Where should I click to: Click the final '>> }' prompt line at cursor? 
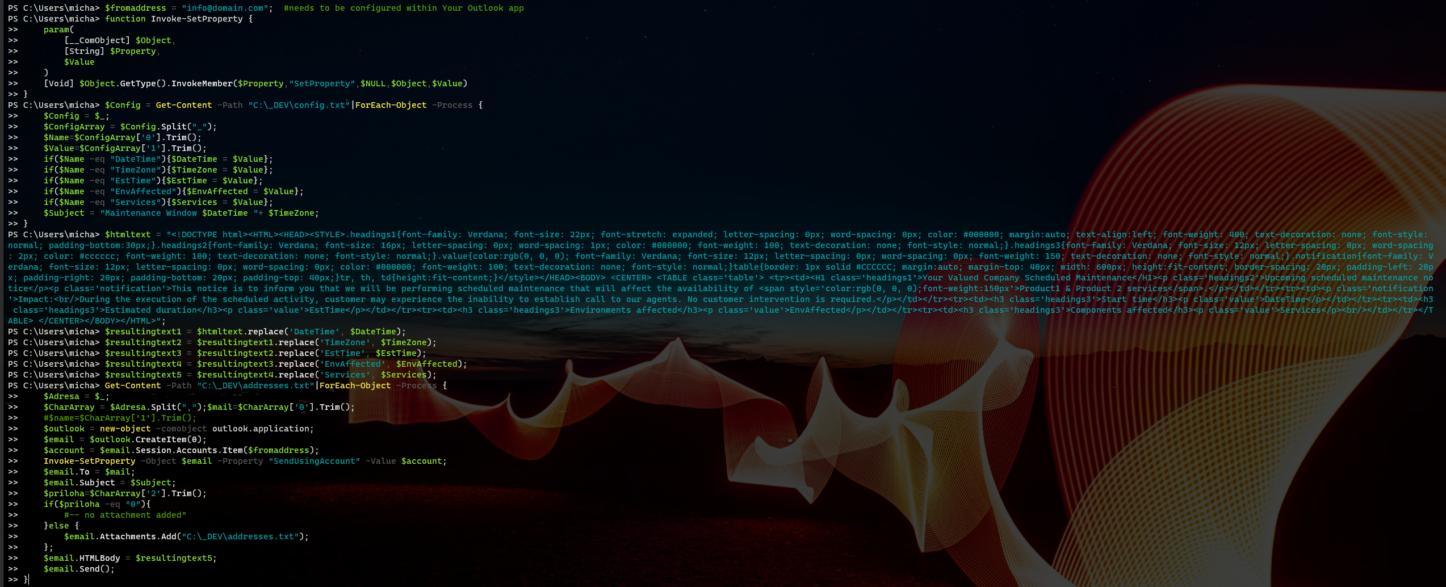click(18, 580)
